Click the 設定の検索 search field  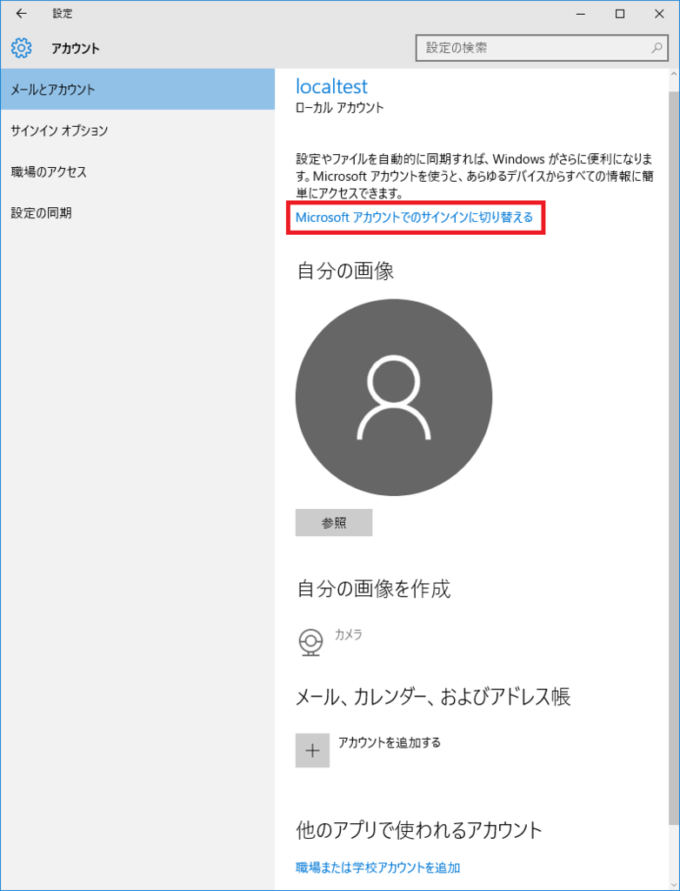[542, 48]
